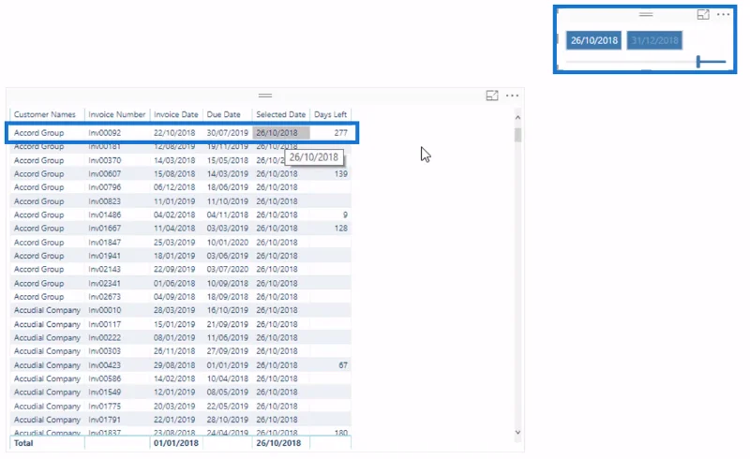
Task: Select the Days Left value 128
Action: [340, 228]
